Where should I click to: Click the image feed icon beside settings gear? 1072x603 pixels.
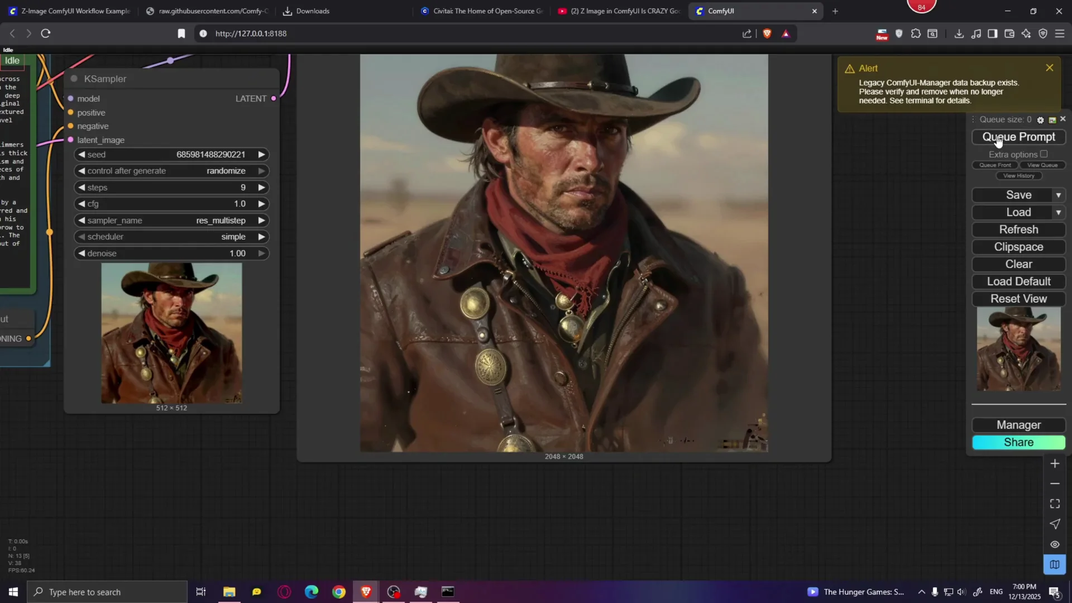[1052, 120]
